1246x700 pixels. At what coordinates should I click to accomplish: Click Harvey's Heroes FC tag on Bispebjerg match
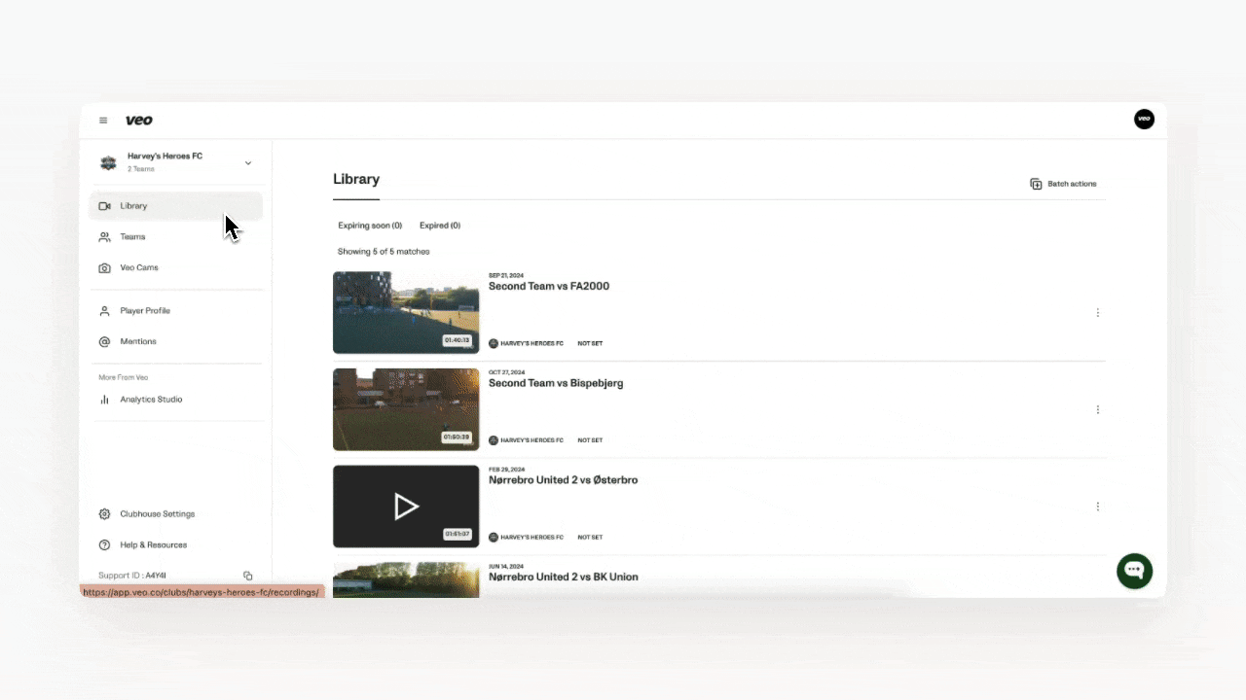tap(526, 440)
